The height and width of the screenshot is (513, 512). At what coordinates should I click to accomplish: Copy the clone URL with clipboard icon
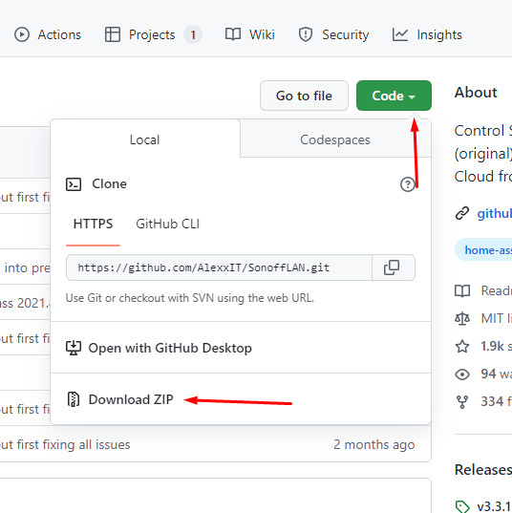392,267
